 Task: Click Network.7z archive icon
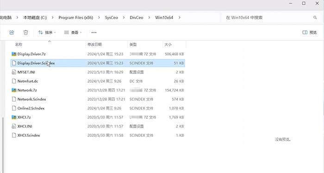(14, 90)
